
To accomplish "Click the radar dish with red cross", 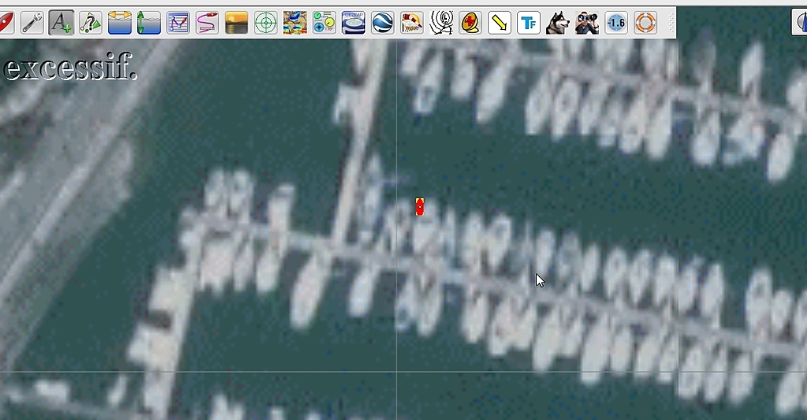I will pyautogui.click(x=470, y=23).
